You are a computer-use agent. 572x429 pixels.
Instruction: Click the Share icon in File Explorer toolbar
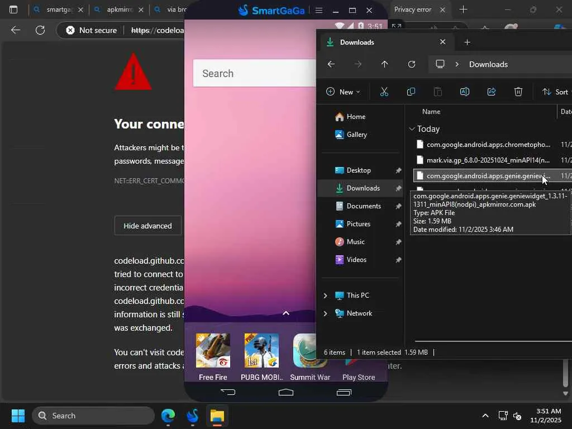point(492,92)
